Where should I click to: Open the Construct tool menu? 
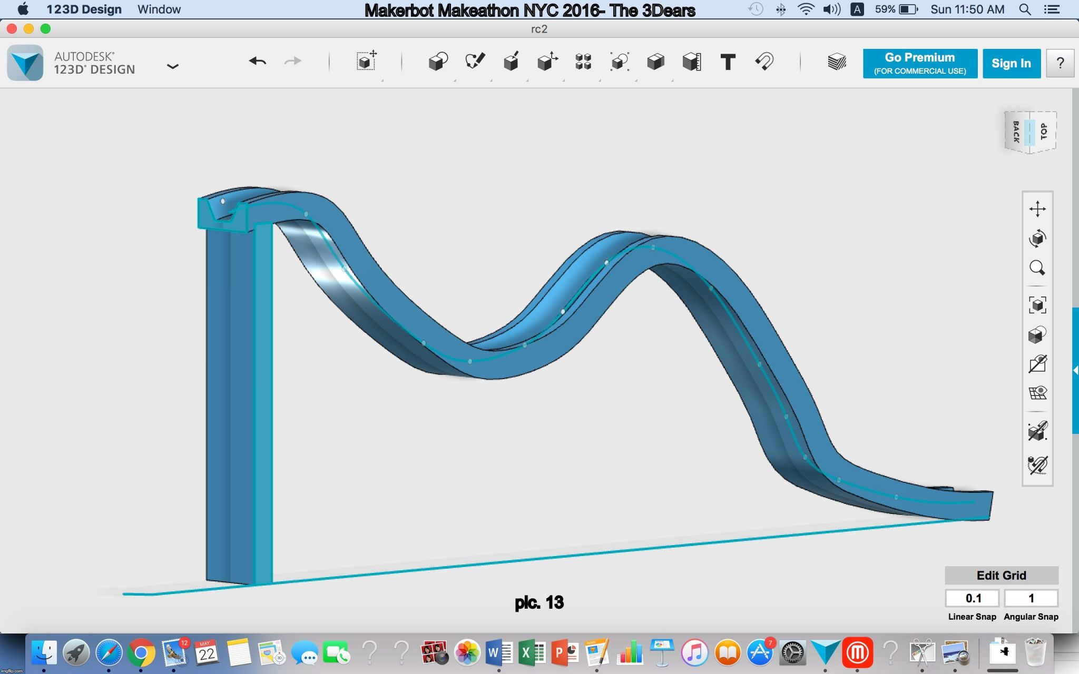pyautogui.click(x=511, y=62)
